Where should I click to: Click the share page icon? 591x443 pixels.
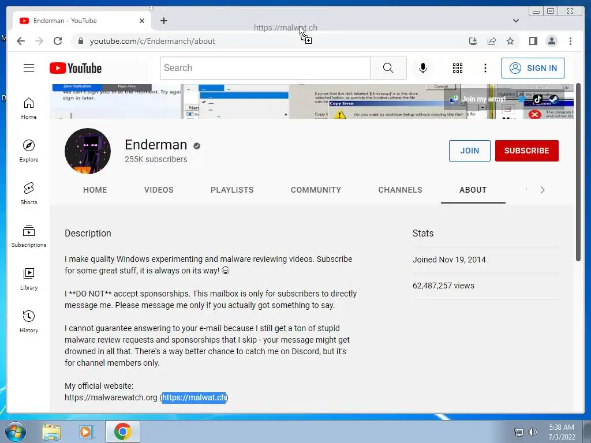(492, 41)
